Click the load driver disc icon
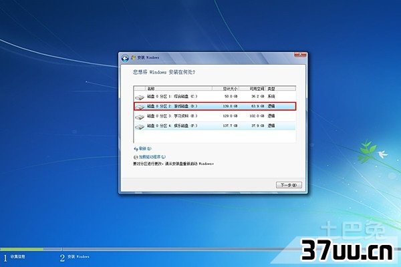 tap(136, 157)
